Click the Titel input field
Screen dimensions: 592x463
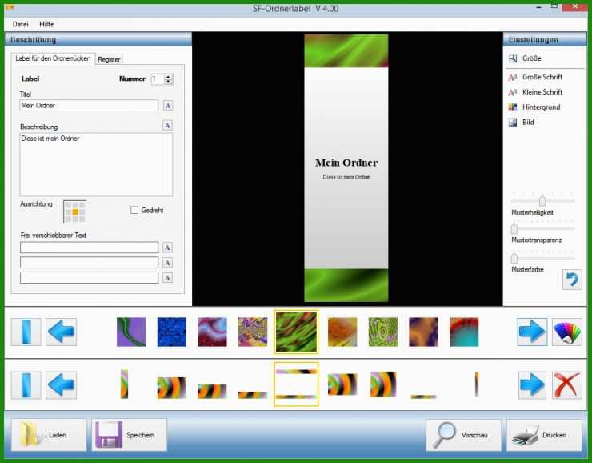coord(89,106)
